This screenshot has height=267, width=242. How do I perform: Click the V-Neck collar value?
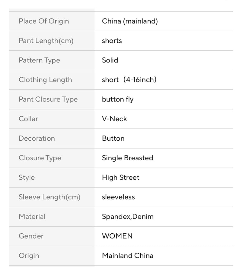coord(114,119)
